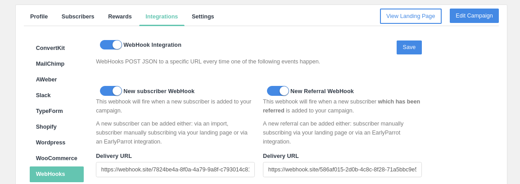Select the Integrations tab

(x=162, y=17)
